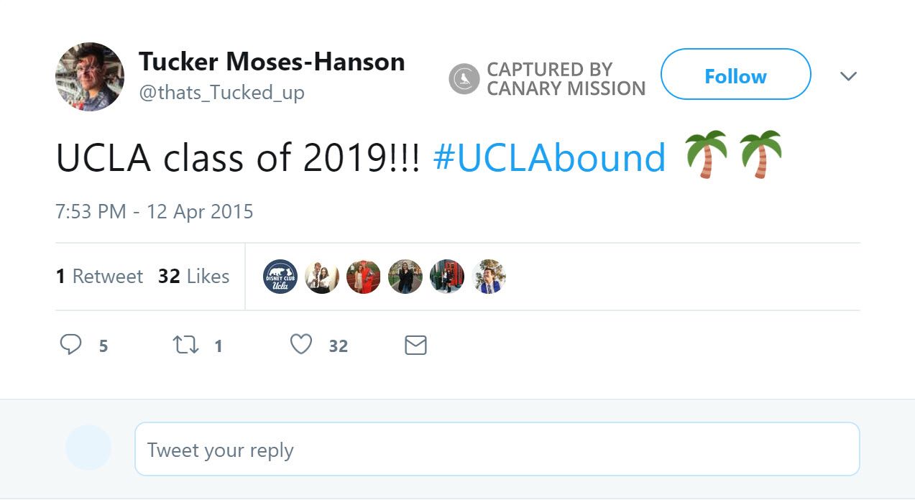Toggle the retweet state for this tweet
Image resolution: width=915 pixels, height=500 pixels.
pos(187,345)
